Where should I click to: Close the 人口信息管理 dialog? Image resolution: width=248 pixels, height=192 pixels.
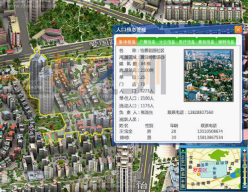point(238,30)
